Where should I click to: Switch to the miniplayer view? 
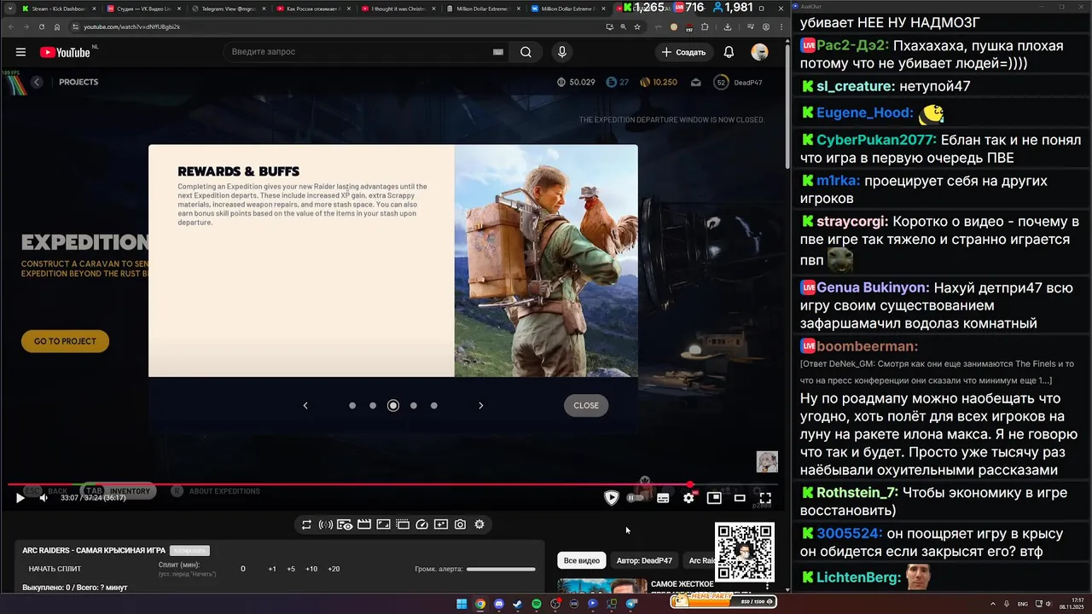(714, 498)
